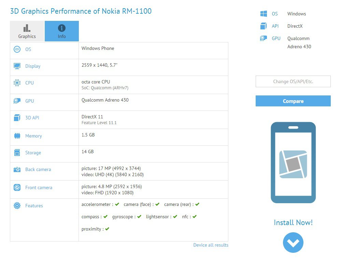Screen dimensions: 341x261
Task: Click Adreno 430 text in sidebar
Action: (299, 47)
